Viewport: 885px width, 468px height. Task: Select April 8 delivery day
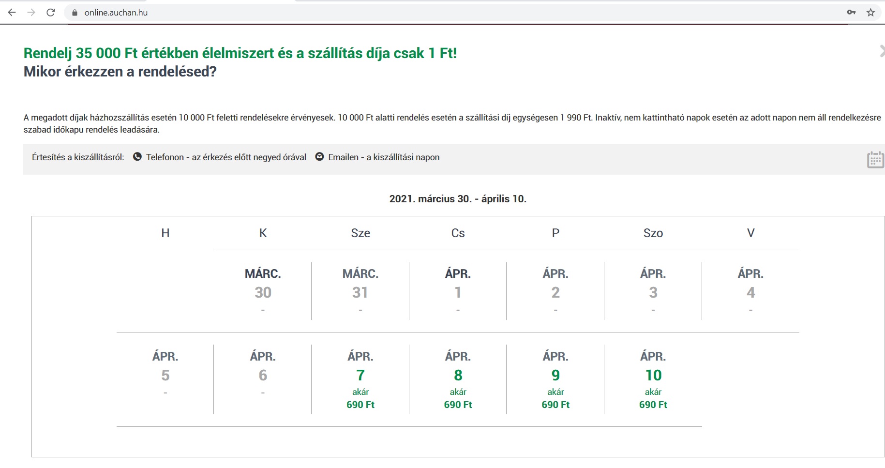pos(458,380)
